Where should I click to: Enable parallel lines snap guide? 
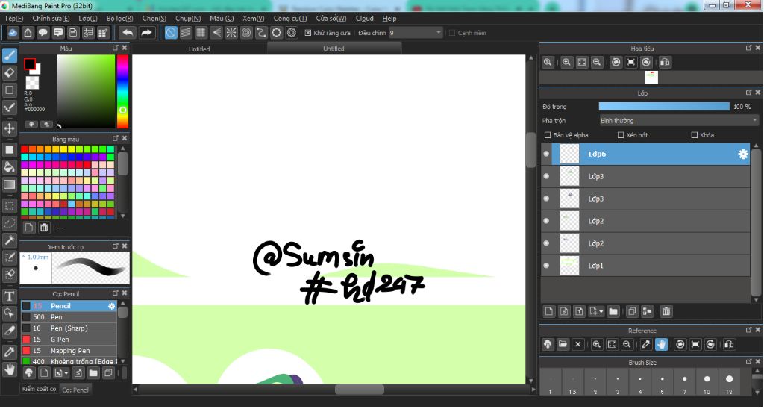[x=186, y=33]
